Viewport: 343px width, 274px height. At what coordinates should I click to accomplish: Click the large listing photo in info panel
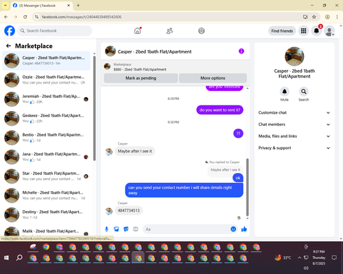coord(294,56)
